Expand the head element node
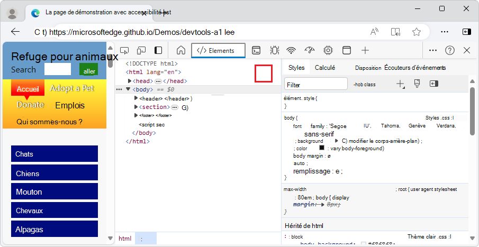This screenshot has height=247, width=479. tap(130, 81)
